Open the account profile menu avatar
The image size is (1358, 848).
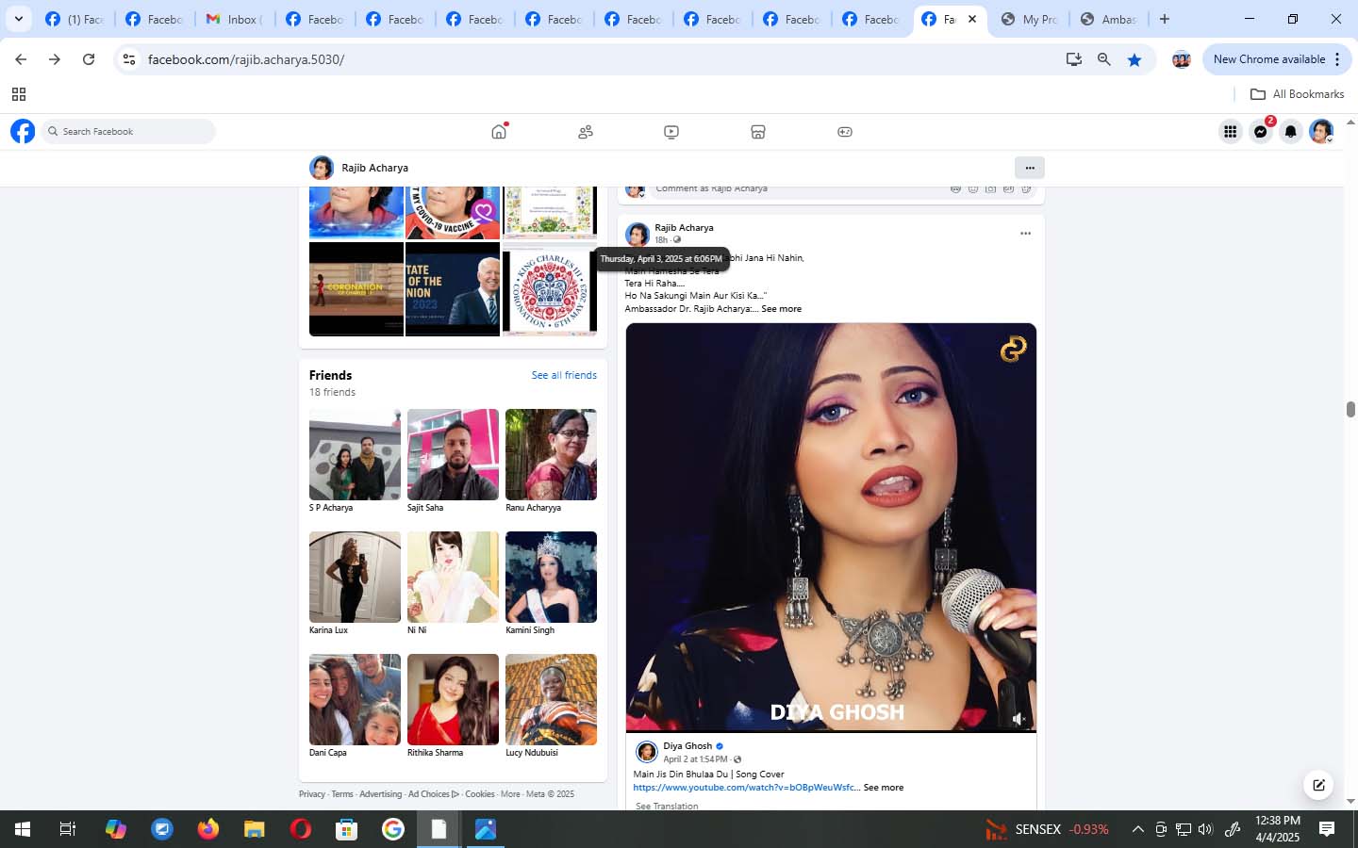pos(1321,132)
